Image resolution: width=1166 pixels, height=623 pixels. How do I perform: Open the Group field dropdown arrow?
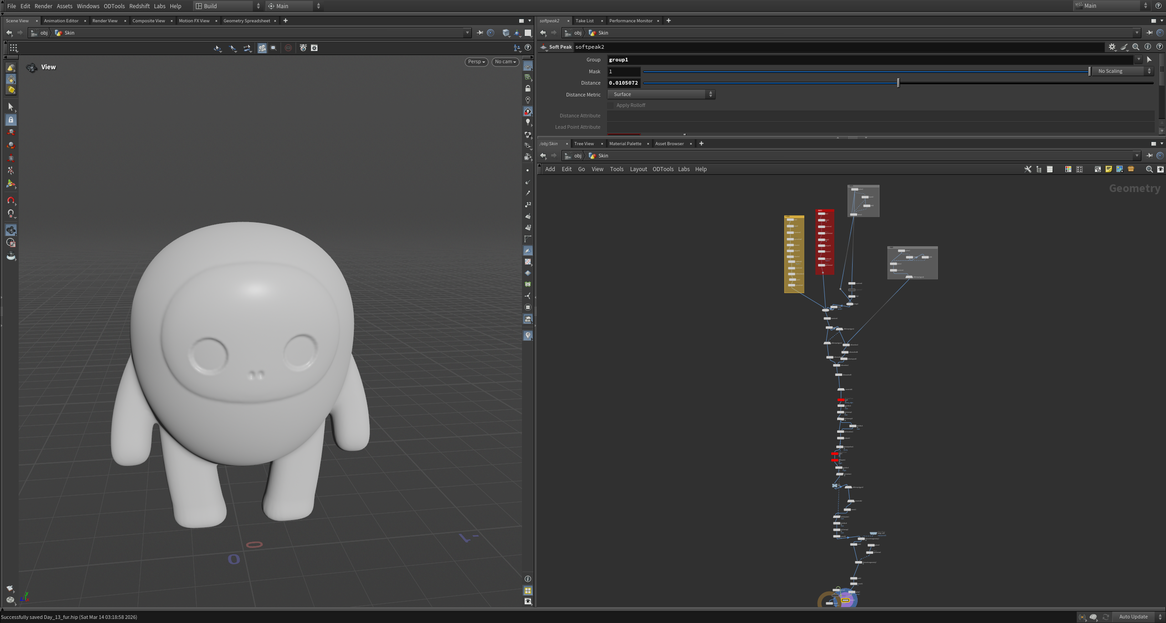[x=1139, y=60]
